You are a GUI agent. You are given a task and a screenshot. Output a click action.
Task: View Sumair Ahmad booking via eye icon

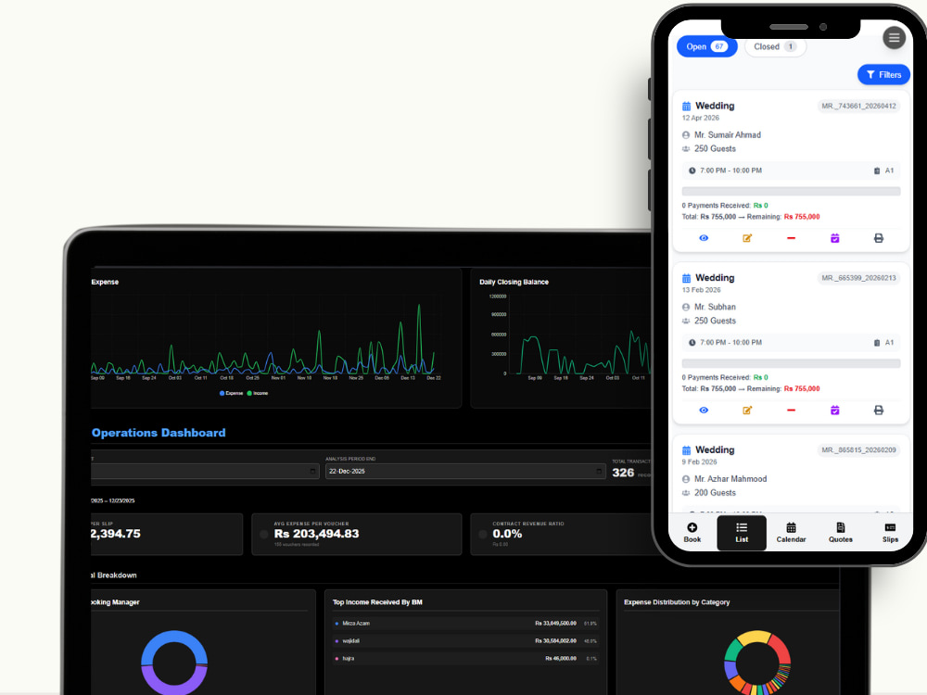click(x=704, y=238)
